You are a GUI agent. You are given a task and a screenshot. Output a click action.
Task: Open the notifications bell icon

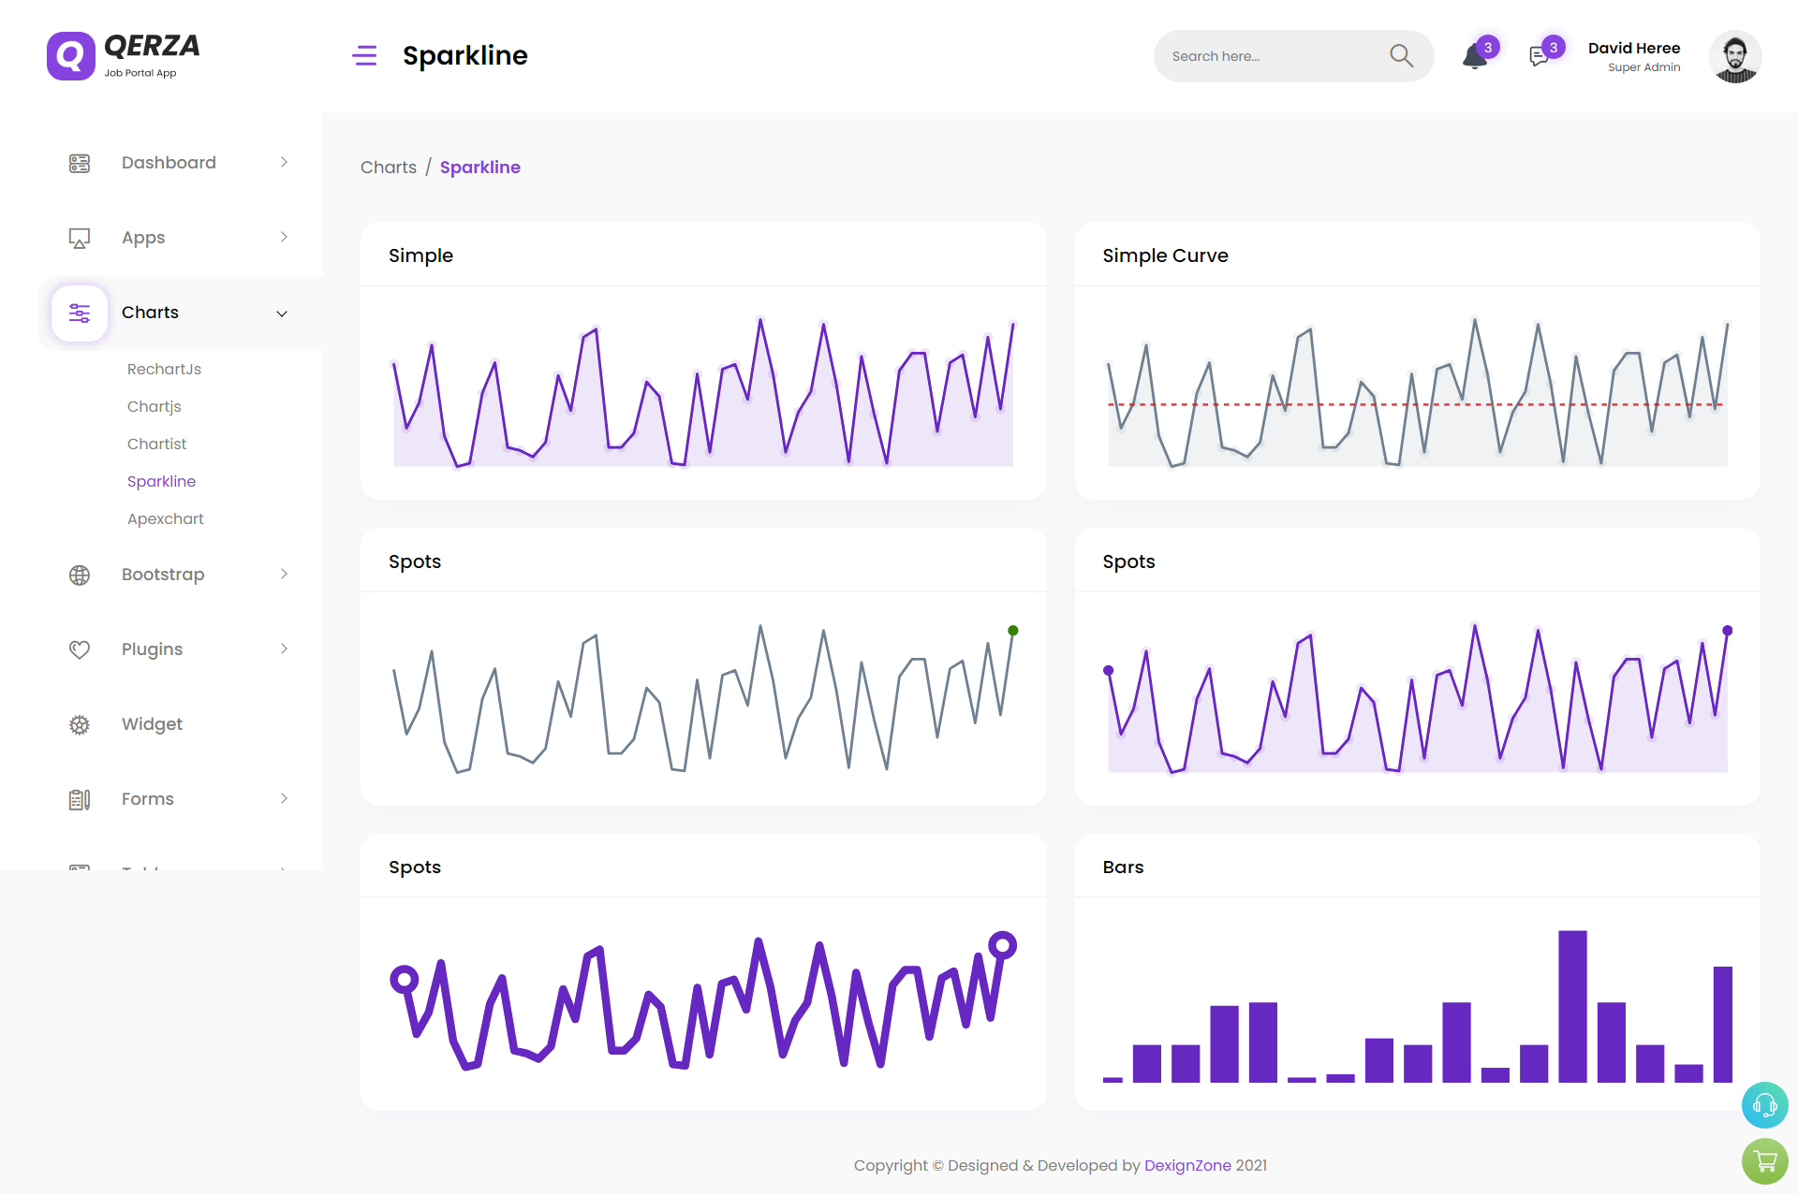(1475, 57)
